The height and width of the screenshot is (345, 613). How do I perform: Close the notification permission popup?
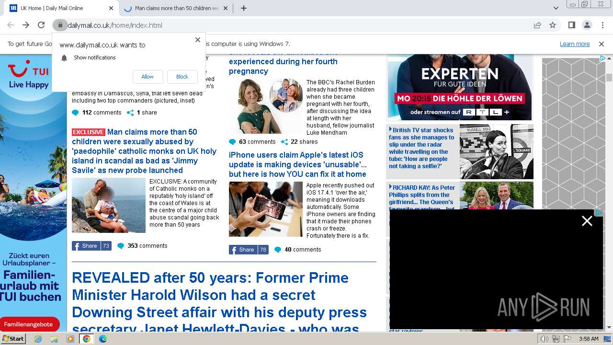coord(198,40)
